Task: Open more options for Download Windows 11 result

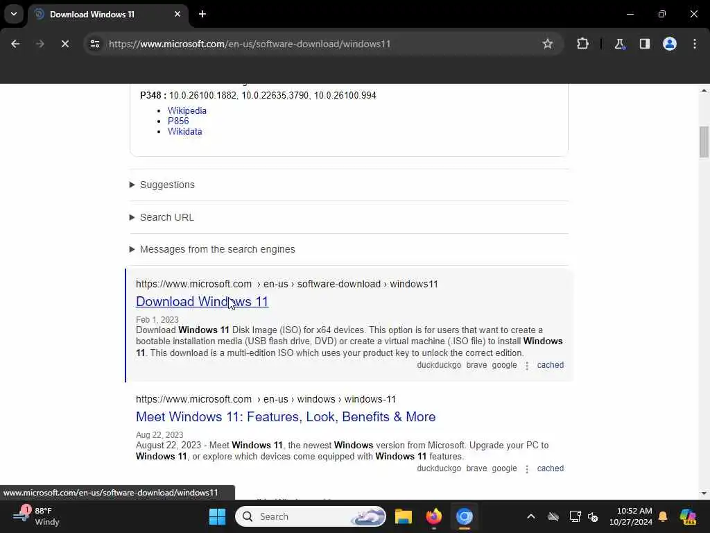Action: pos(527,366)
